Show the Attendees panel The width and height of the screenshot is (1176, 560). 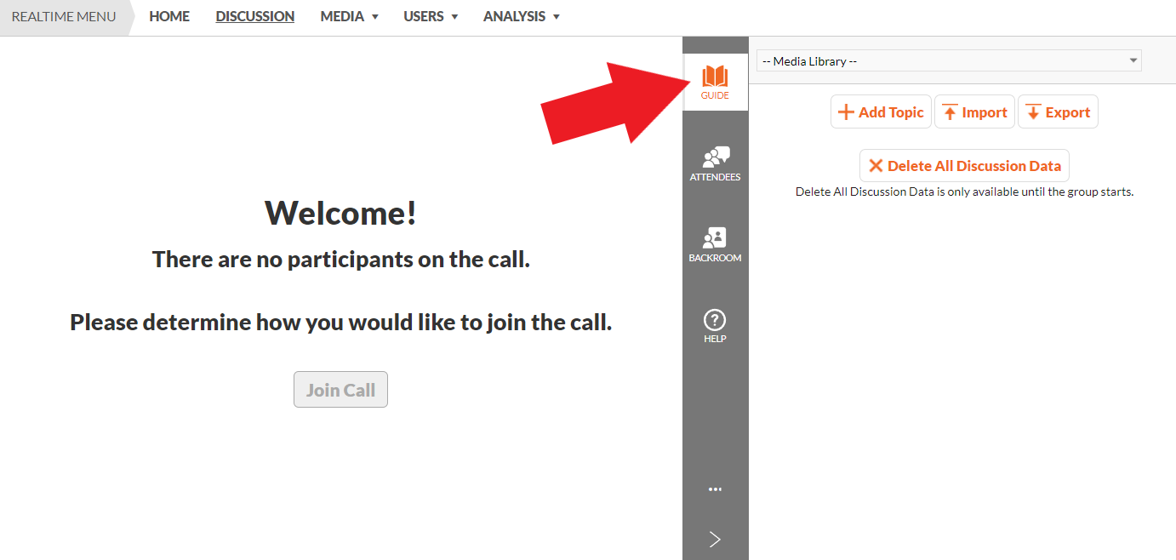tap(715, 157)
